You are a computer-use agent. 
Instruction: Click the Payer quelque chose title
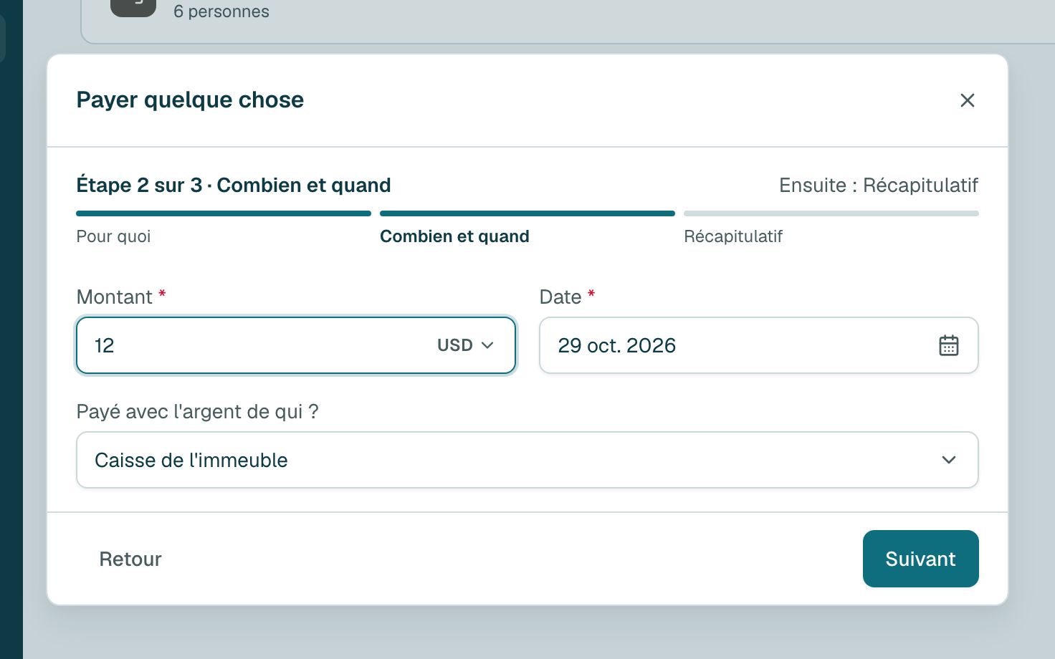190,100
